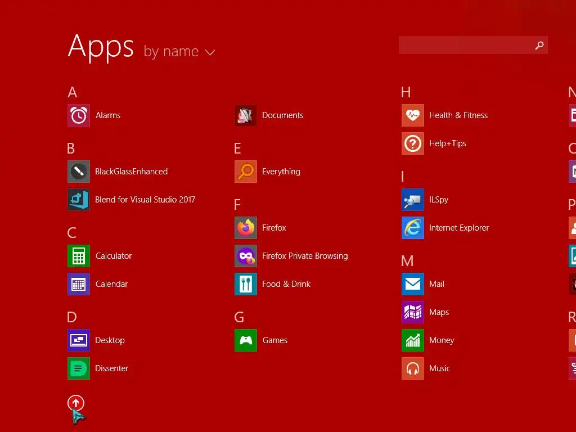Click the 'Dissenter' label

coord(112,368)
